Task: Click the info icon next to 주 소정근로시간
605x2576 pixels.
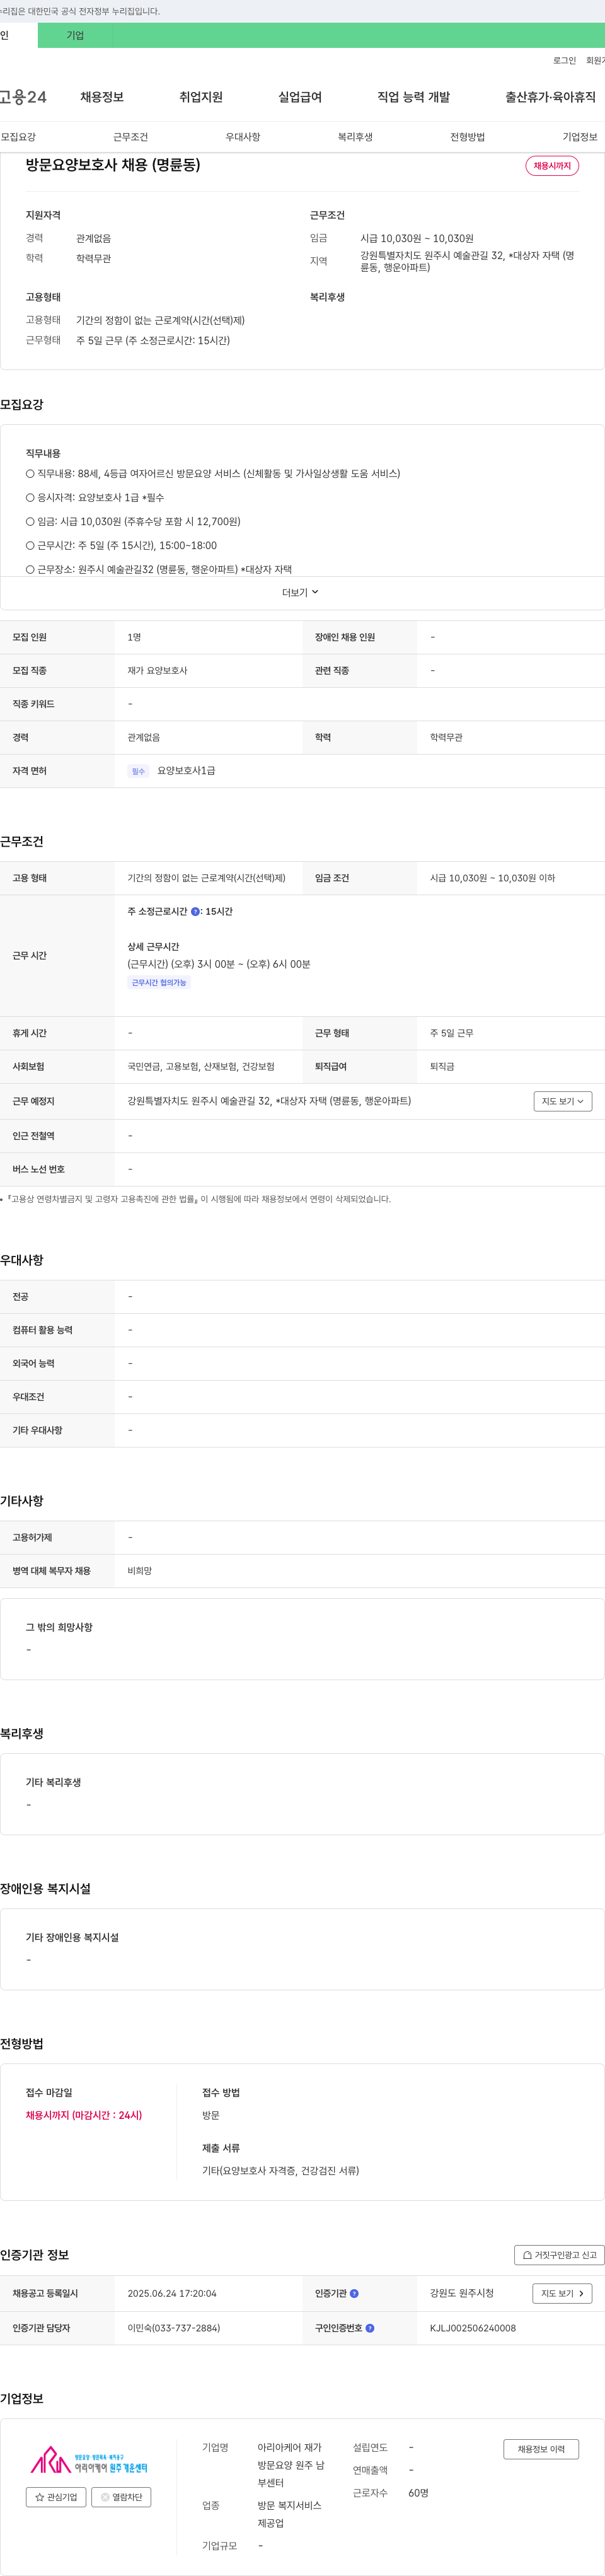Action: click(x=195, y=912)
